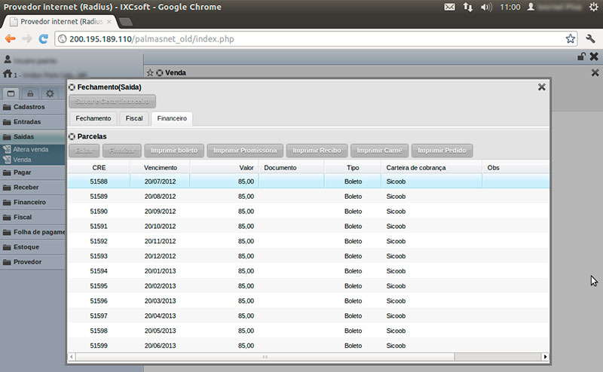Viewport: 603px width, 372px height.
Task: Click the Imprimir Pedido button
Action: tap(442, 151)
